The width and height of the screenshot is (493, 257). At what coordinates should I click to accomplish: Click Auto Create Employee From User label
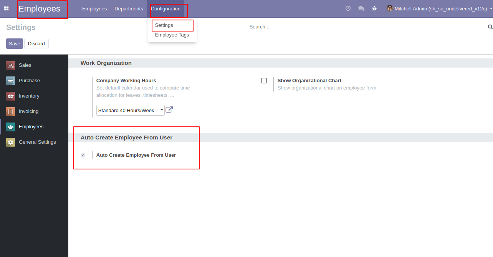pyautogui.click(x=136, y=155)
